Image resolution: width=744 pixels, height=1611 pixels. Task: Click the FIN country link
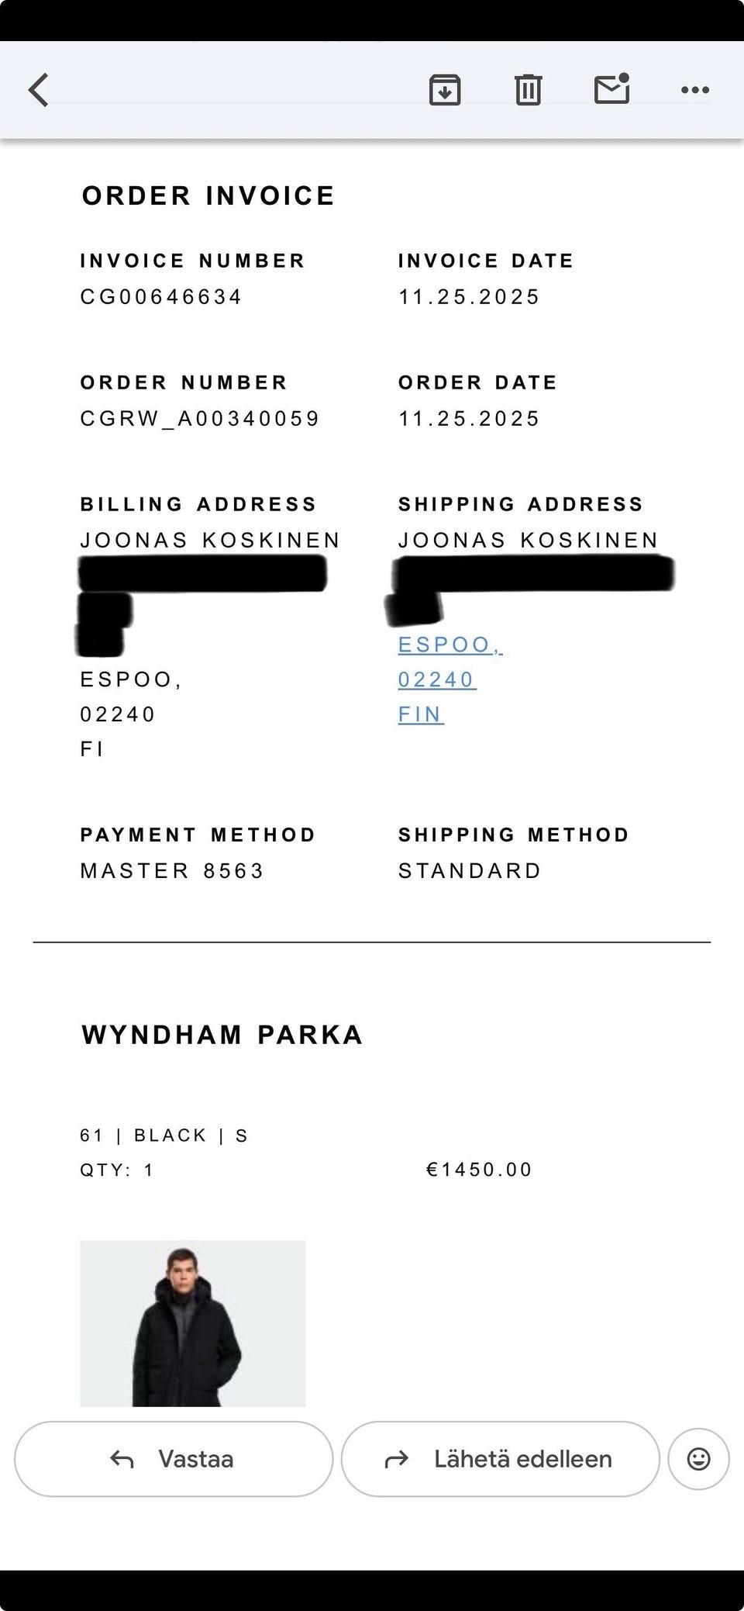(421, 714)
